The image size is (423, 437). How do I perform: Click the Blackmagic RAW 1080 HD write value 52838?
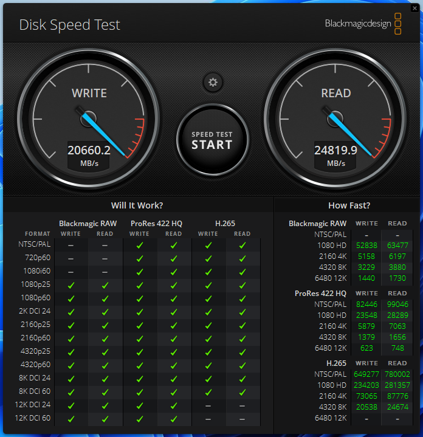click(366, 246)
